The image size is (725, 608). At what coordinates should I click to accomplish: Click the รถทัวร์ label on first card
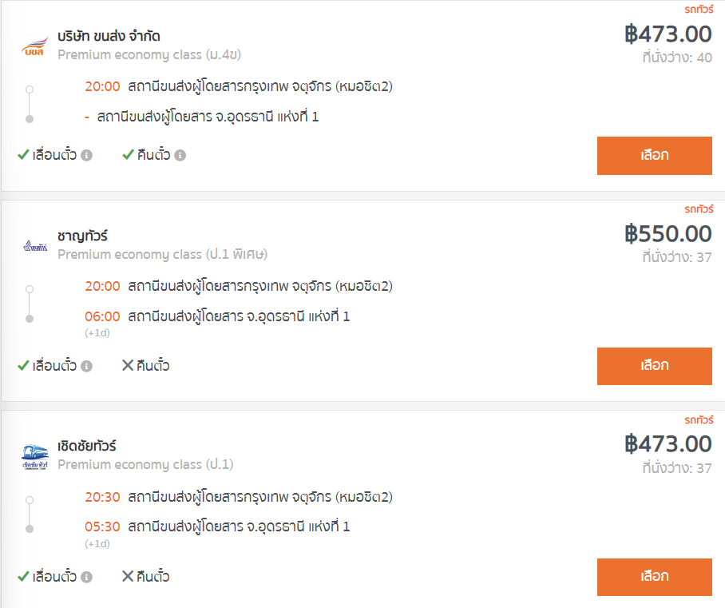tap(699, 10)
